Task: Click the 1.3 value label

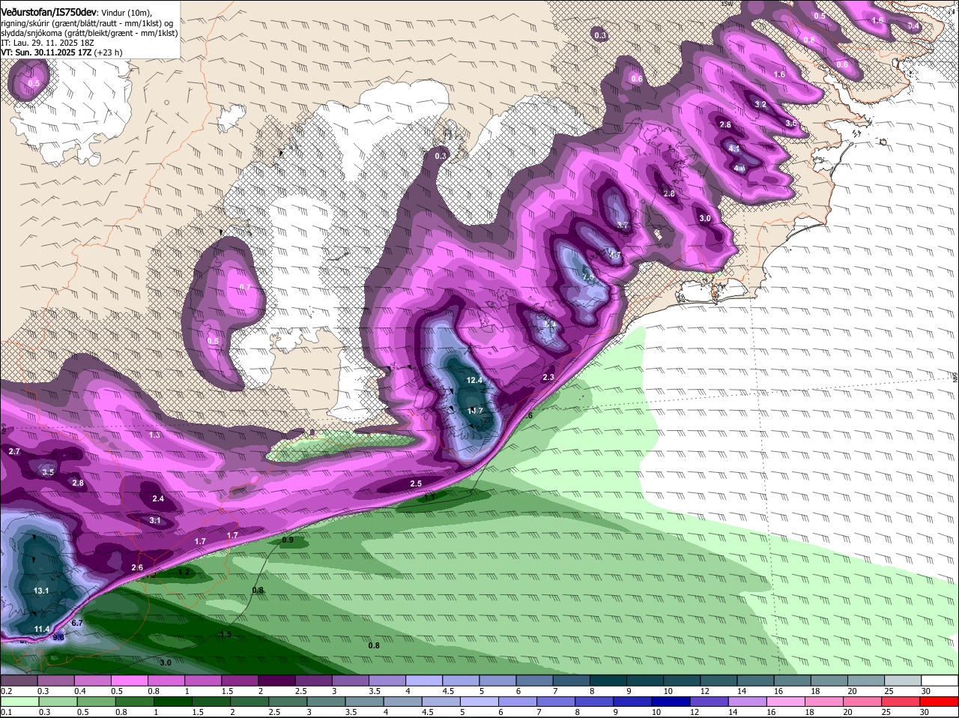Action: 154,435
